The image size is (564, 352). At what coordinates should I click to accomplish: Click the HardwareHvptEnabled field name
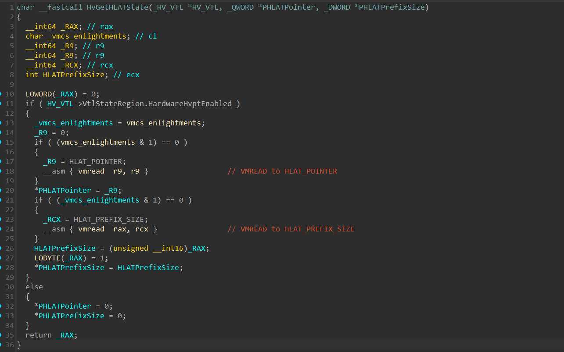point(190,104)
